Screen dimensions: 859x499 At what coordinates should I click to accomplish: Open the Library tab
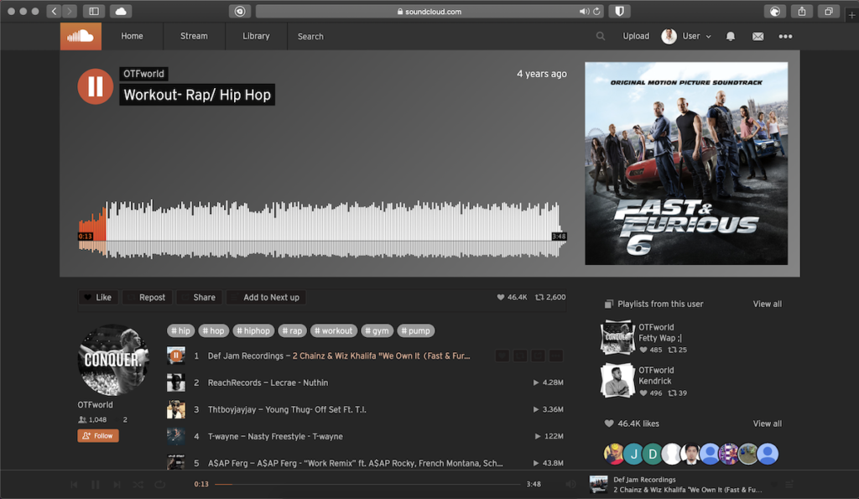(256, 36)
